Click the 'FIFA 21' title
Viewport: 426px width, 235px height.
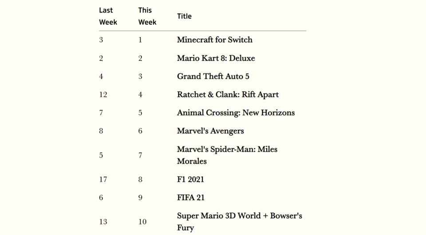[x=191, y=197]
